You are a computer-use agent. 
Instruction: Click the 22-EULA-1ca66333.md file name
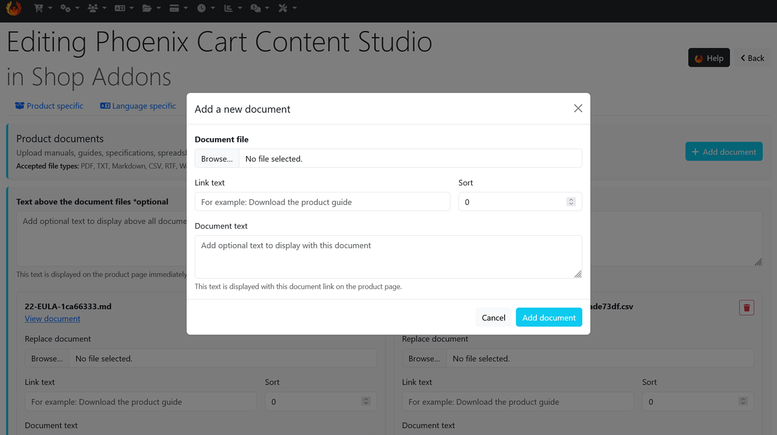(68, 306)
